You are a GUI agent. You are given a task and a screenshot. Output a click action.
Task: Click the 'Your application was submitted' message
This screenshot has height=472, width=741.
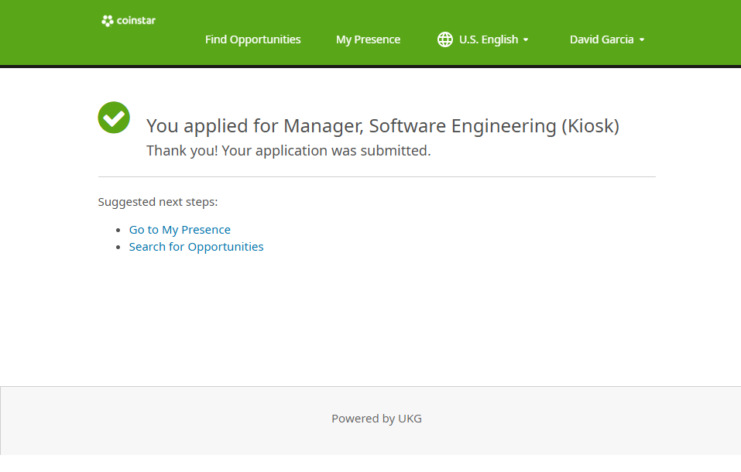(288, 151)
